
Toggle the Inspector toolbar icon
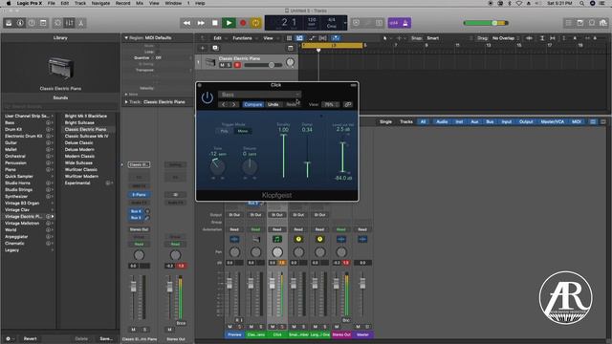tap(20, 23)
